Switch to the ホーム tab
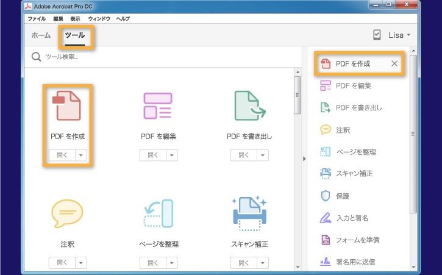The height and width of the screenshot is (275, 442). [x=41, y=35]
